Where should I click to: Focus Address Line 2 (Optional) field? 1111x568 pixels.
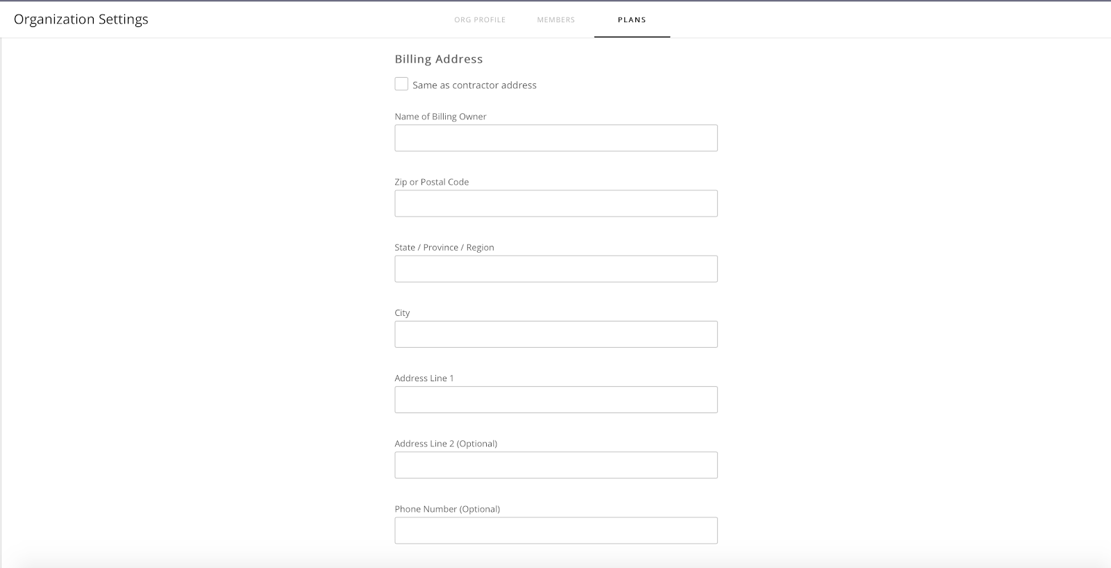click(556, 465)
